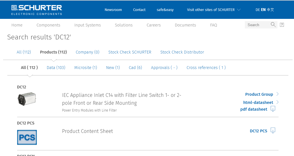Open the html-datasheet link
294x156 pixels.
point(258,102)
